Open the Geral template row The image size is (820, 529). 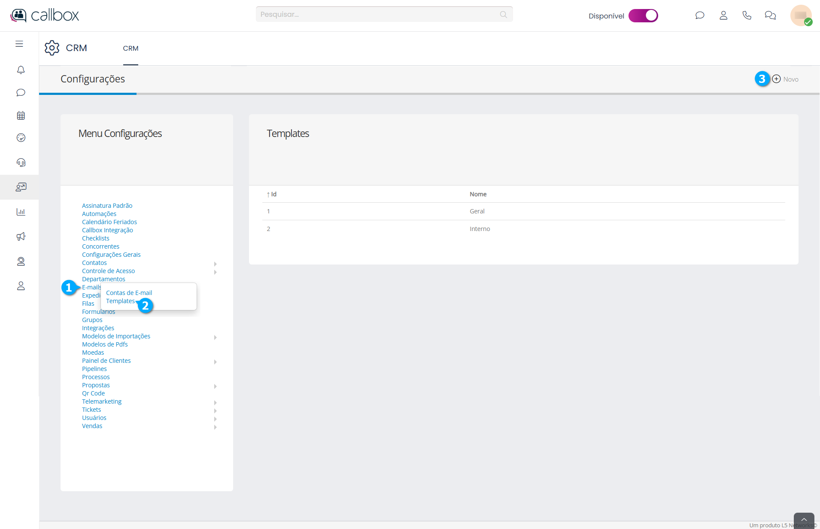click(x=477, y=211)
